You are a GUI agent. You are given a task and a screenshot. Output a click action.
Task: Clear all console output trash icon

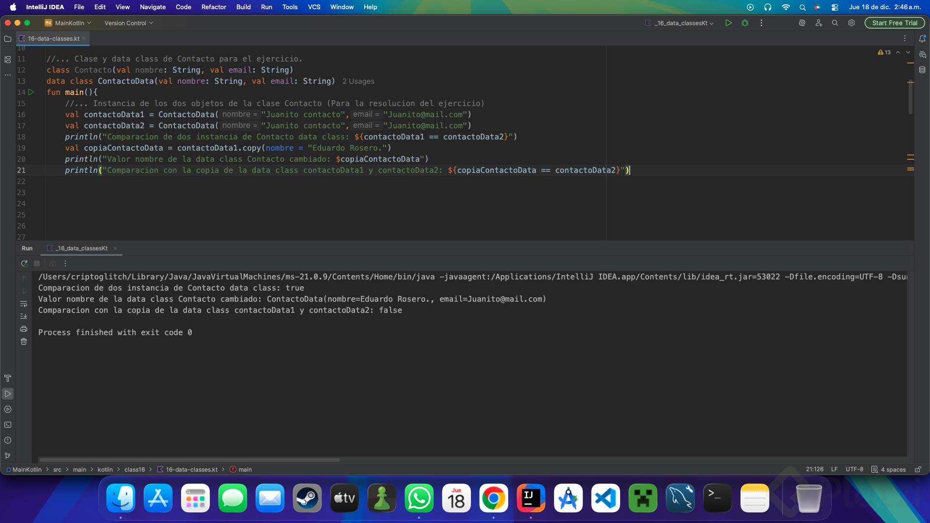click(24, 341)
